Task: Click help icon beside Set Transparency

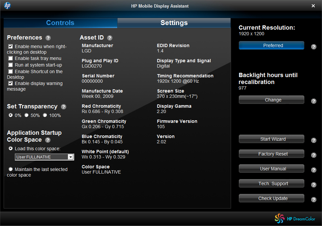Action: [x=64, y=107]
